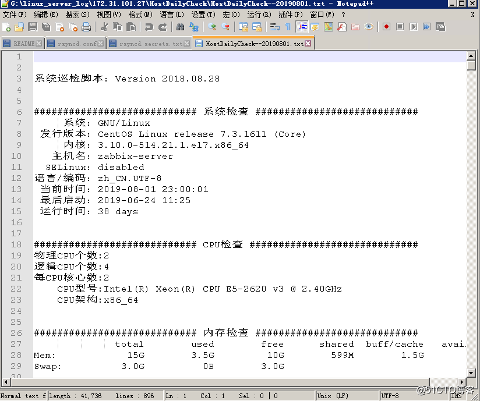Open user-defined language icon

point(315,27)
